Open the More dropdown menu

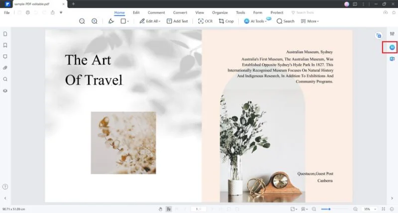[309, 21]
